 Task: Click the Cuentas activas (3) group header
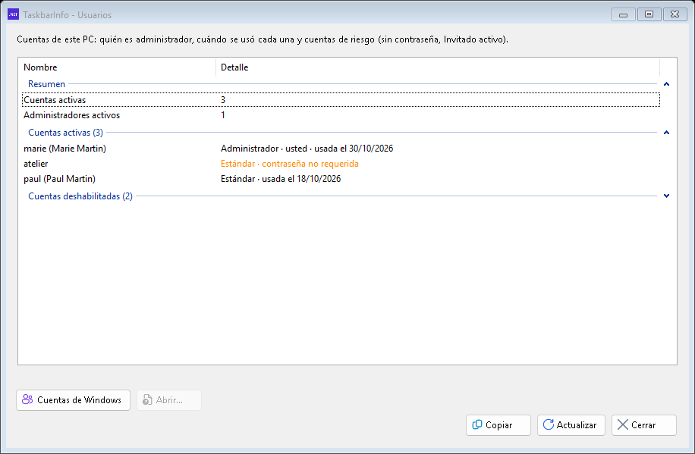(65, 132)
